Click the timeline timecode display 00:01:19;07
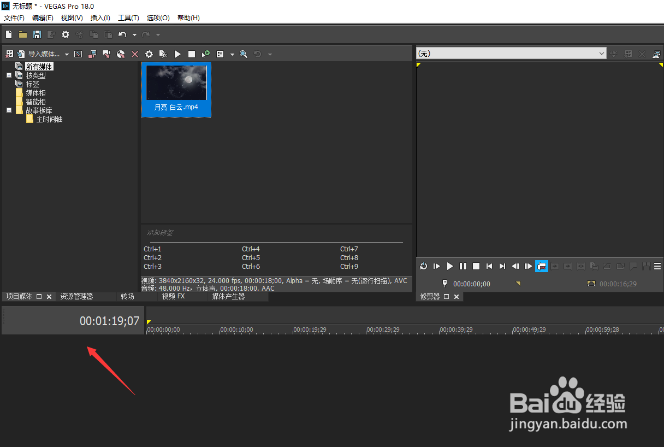 [109, 321]
